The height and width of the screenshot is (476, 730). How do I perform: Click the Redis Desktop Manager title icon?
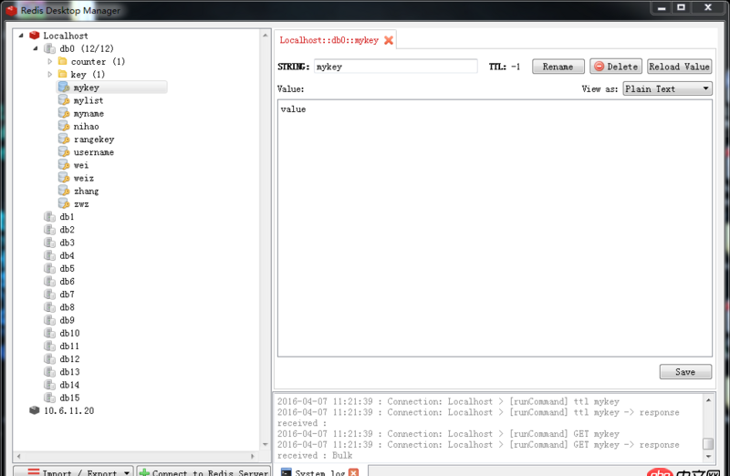12,10
